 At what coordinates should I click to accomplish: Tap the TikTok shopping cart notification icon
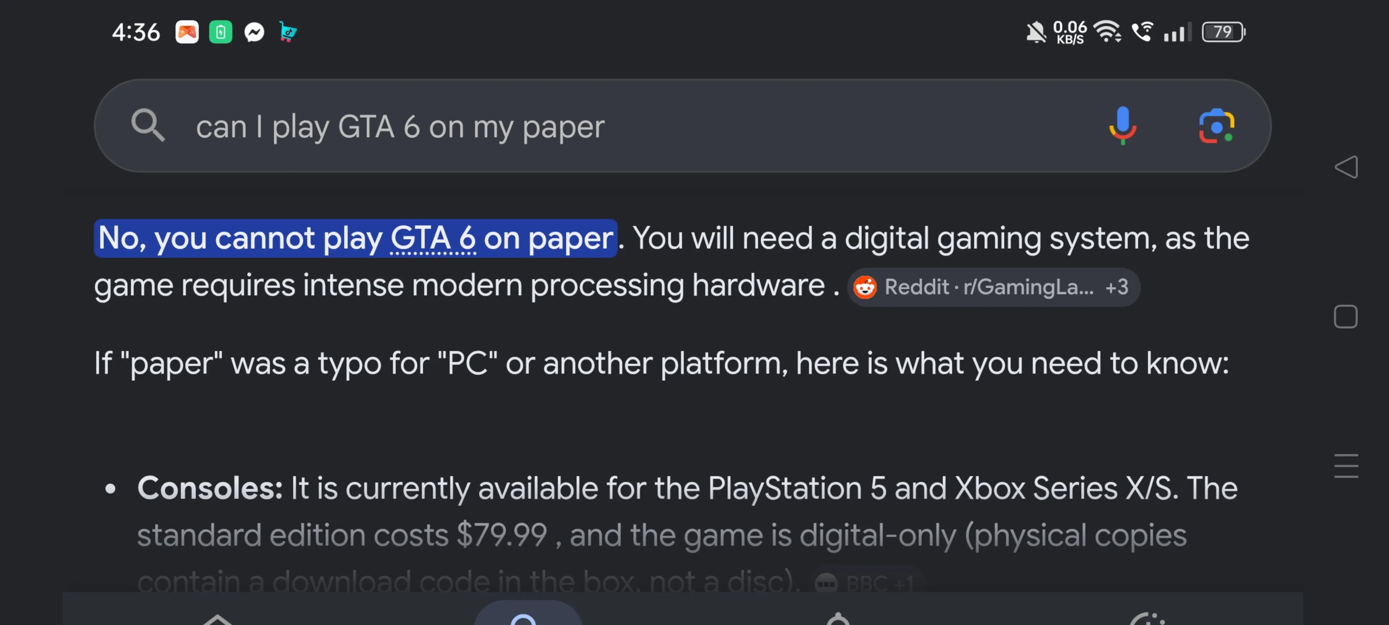(288, 32)
